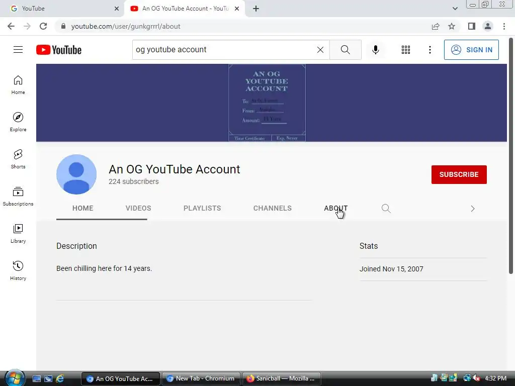Screen dimensions: 515x386
Task: Click the address bar URL
Action: pos(126,26)
